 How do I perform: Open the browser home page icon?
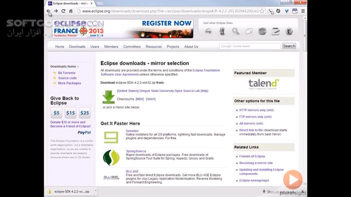[71, 11]
